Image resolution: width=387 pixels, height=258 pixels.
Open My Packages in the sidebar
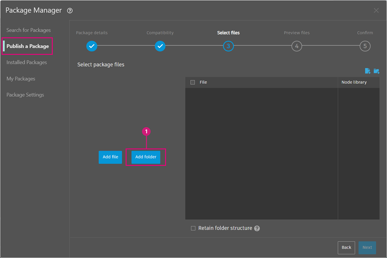coord(21,79)
